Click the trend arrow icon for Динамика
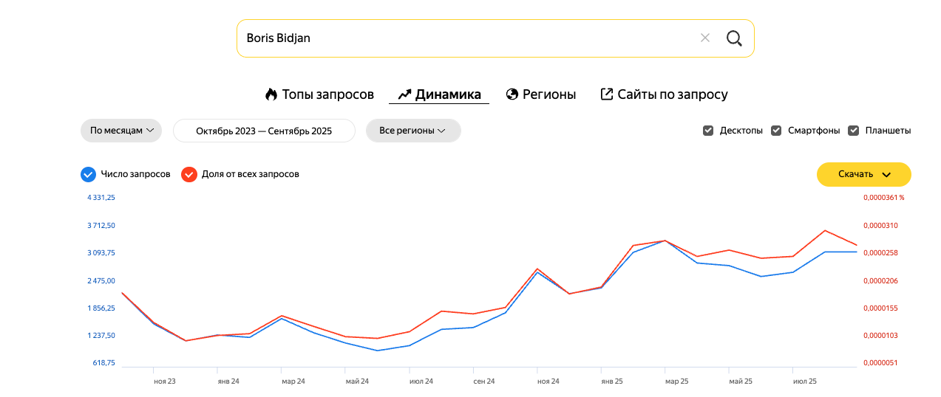This screenshot has height=397, width=941. (404, 94)
